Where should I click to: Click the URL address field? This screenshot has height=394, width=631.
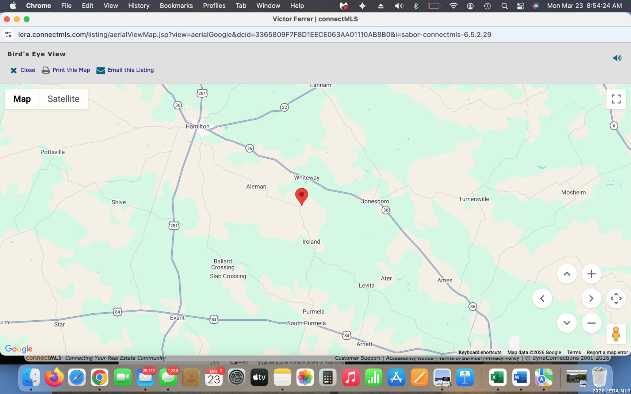pos(255,35)
